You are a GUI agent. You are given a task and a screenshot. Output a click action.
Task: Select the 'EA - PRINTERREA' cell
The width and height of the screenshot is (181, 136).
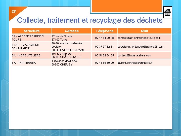click(x=32, y=63)
